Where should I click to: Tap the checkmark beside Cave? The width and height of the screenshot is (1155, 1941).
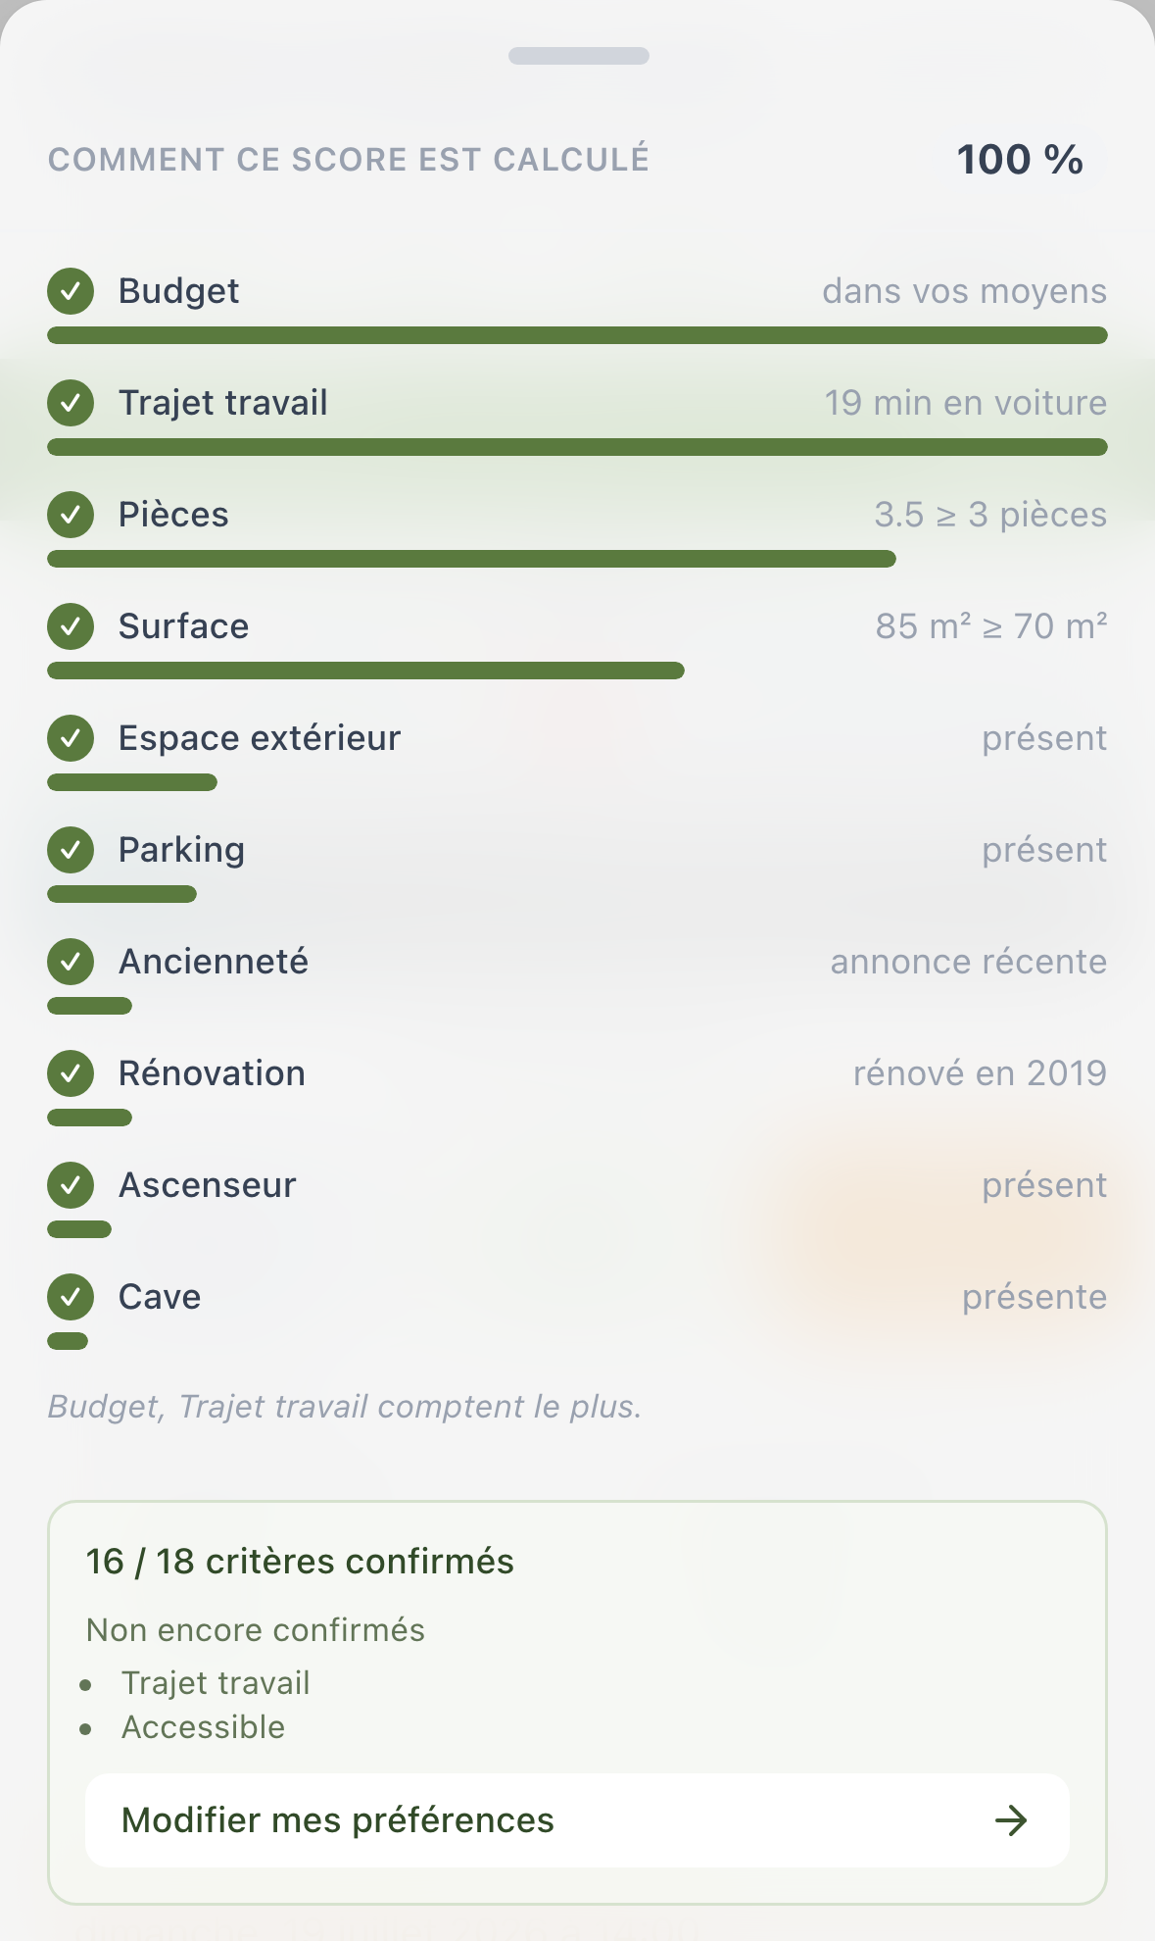click(71, 1297)
